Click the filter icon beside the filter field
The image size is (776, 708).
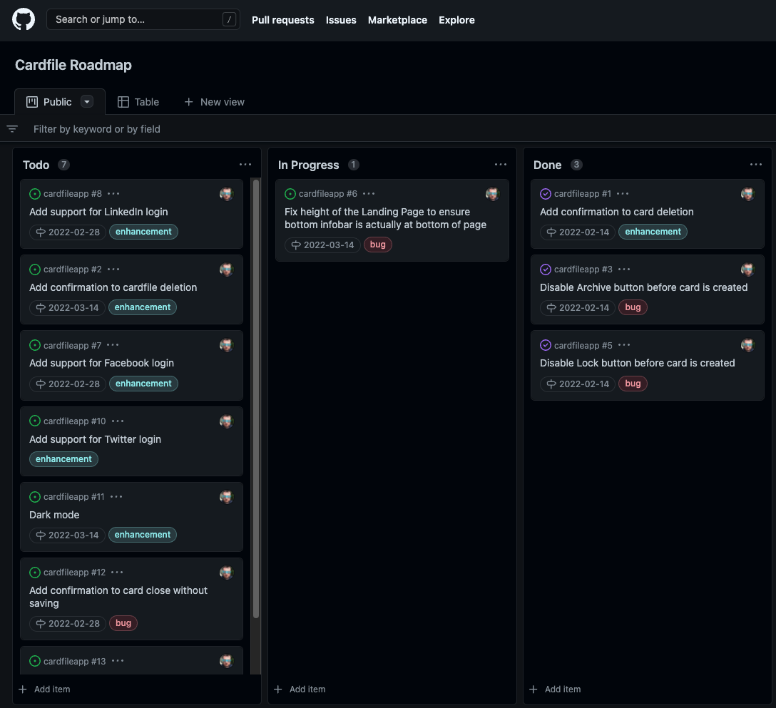[11, 129]
